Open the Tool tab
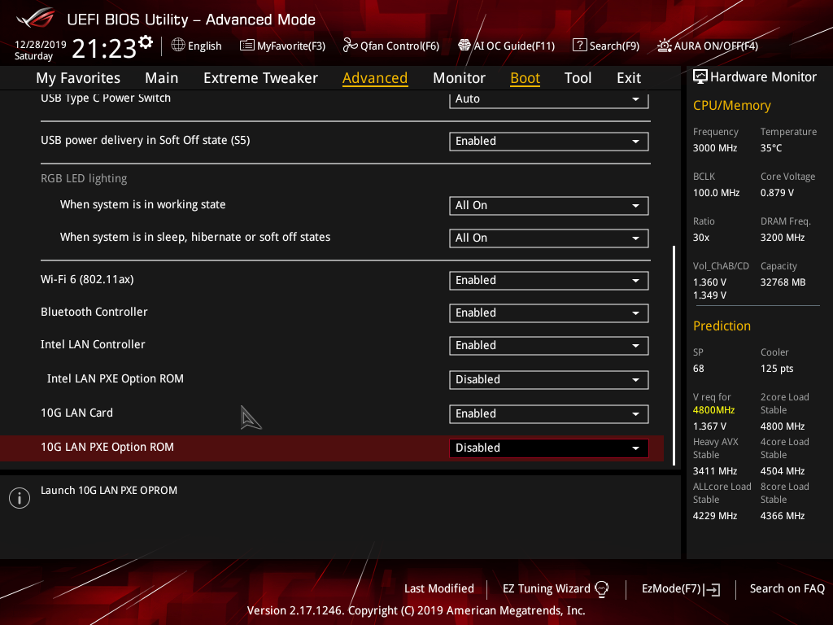833x625 pixels. 578,78
